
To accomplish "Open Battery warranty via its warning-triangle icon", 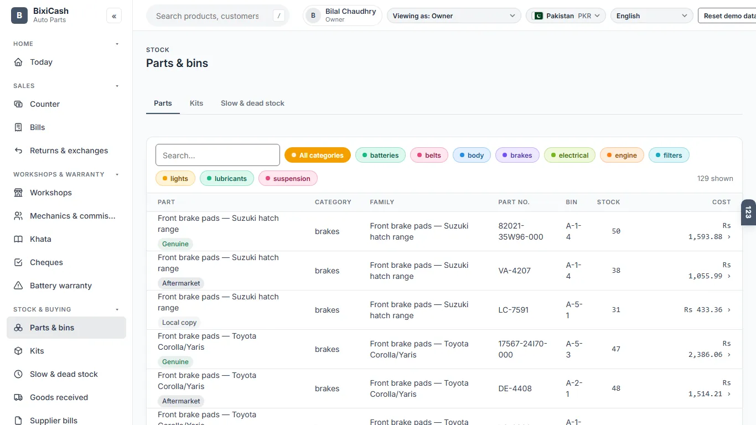I will [18, 286].
